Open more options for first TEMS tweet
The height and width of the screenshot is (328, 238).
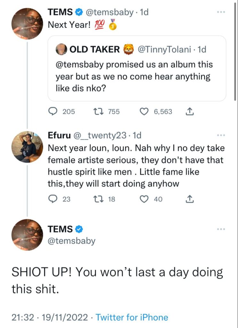click(x=221, y=12)
